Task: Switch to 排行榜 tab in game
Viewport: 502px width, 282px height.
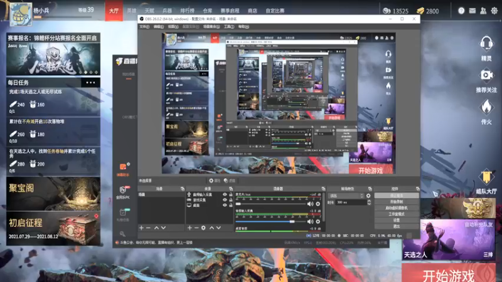Action: 187,11
